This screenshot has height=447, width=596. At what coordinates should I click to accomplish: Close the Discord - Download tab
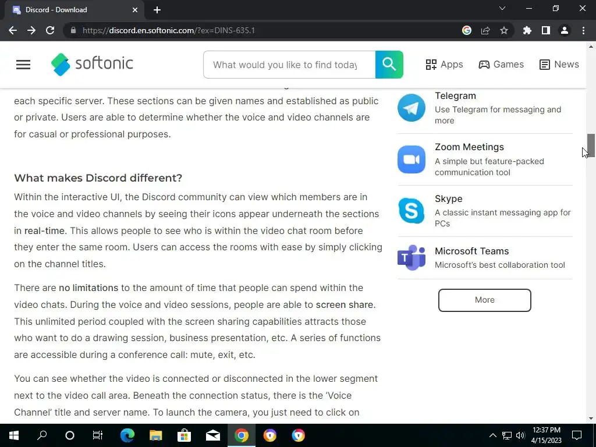[135, 10]
